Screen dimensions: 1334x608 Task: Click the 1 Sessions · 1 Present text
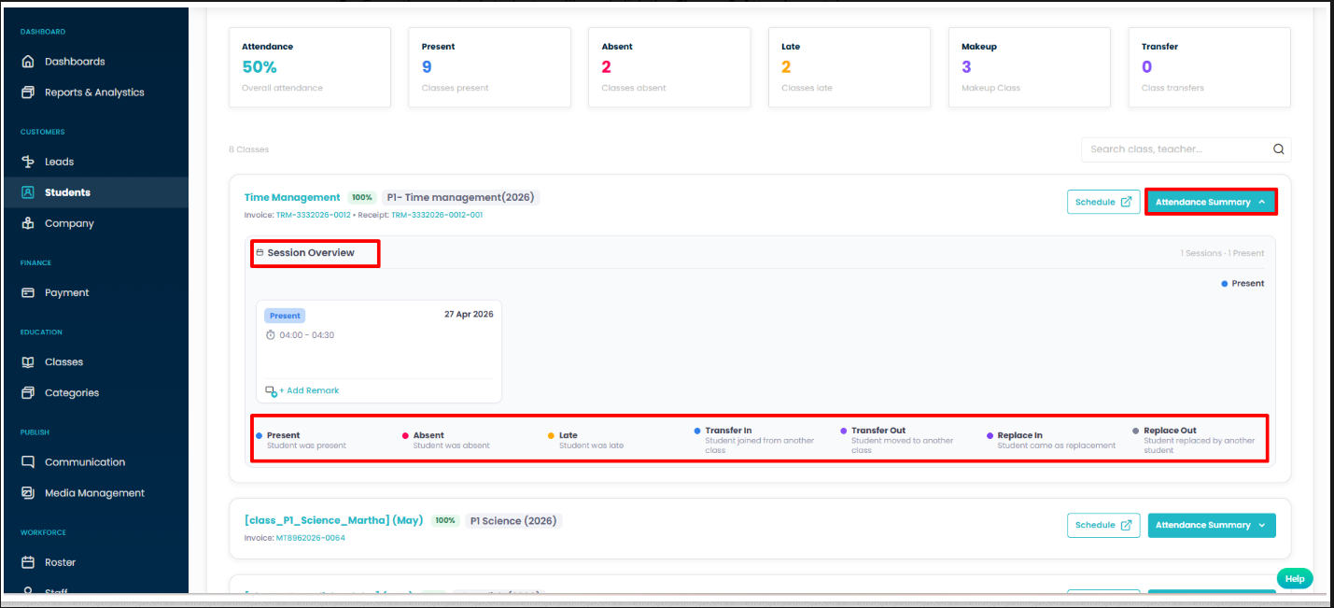(1222, 253)
